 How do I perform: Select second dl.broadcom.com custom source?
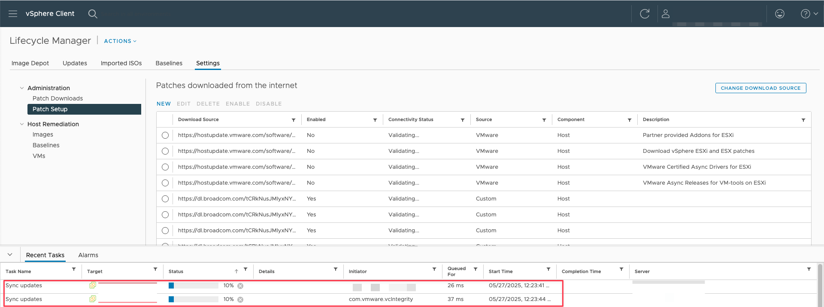165,215
